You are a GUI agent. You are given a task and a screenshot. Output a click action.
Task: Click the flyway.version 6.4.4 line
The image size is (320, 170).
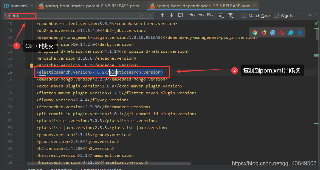click(x=83, y=100)
